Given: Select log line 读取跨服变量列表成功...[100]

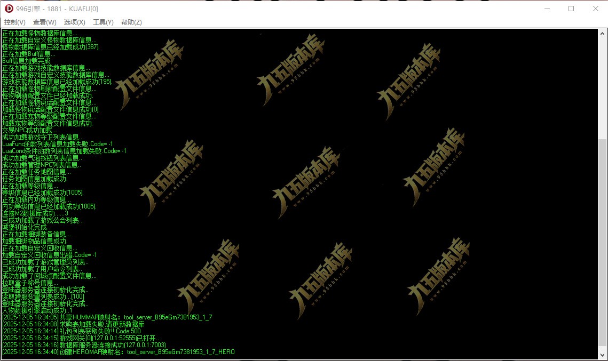Looking at the screenshot, I should [43, 296].
